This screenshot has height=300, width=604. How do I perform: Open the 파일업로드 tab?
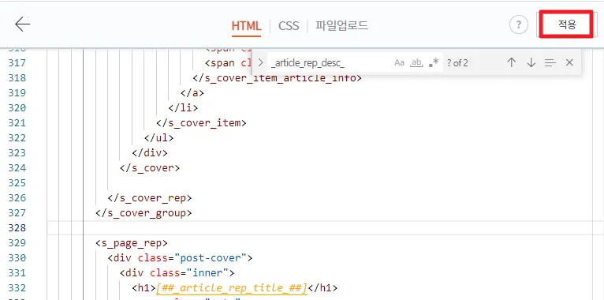[341, 26]
